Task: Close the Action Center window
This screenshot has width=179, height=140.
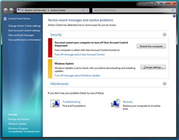Action: (x=172, y=3)
